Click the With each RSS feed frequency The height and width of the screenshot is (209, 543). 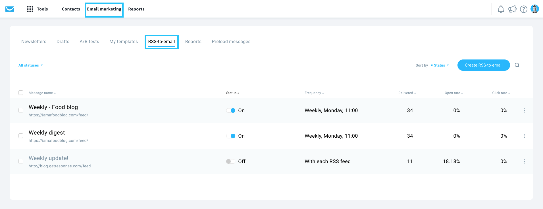(328, 161)
